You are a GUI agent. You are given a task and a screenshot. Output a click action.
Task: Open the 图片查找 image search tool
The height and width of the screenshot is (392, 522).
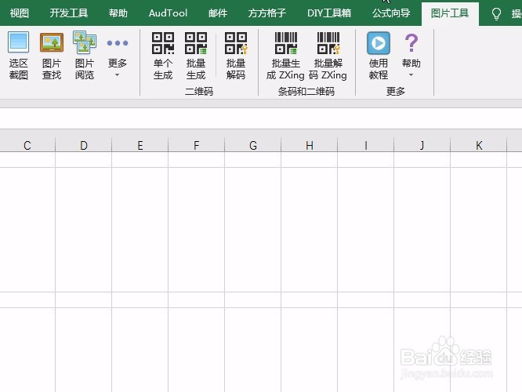[x=52, y=56]
